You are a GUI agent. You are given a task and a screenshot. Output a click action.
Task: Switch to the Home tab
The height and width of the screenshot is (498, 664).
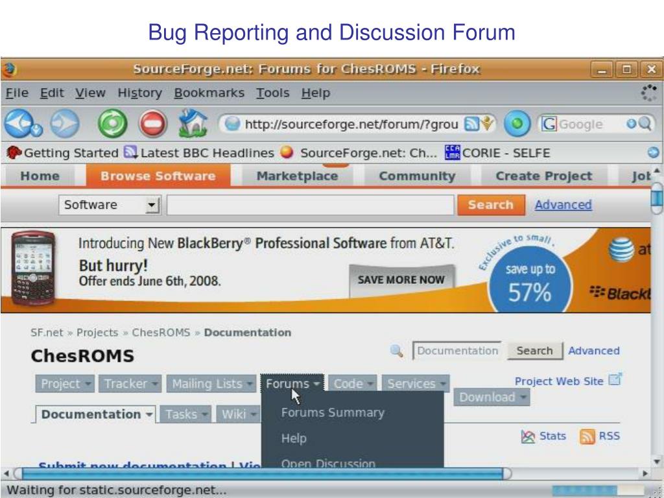coord(40,176)
